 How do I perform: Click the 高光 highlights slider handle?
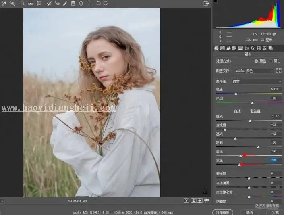tap(235, 138)
